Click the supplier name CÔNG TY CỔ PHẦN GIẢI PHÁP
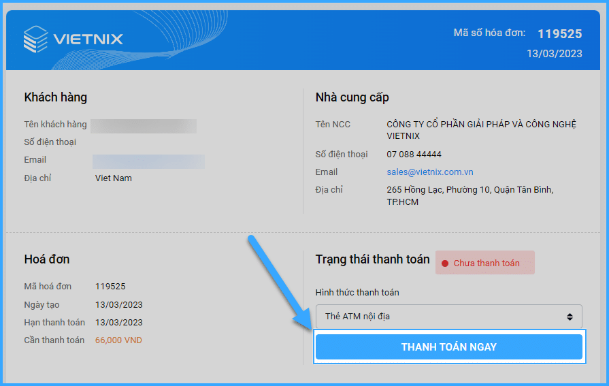This screenshot has width=609, height=386. 481,130
